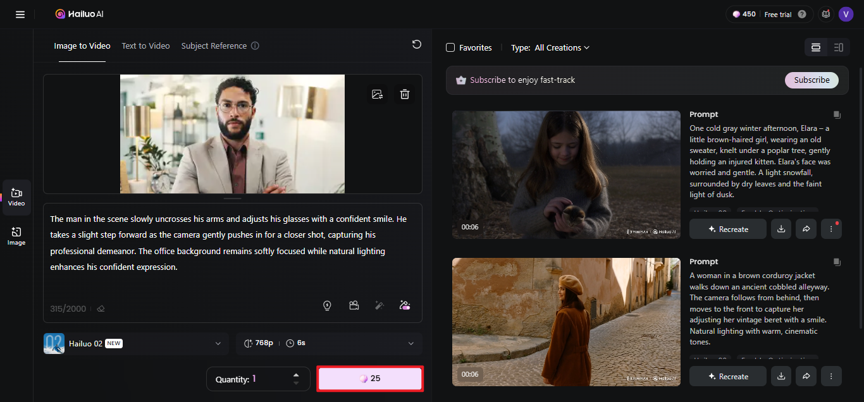The width and height of the screenshot is (864, 402).
Task: Switch to Subject Reference tab
Action: pos(214,46)
